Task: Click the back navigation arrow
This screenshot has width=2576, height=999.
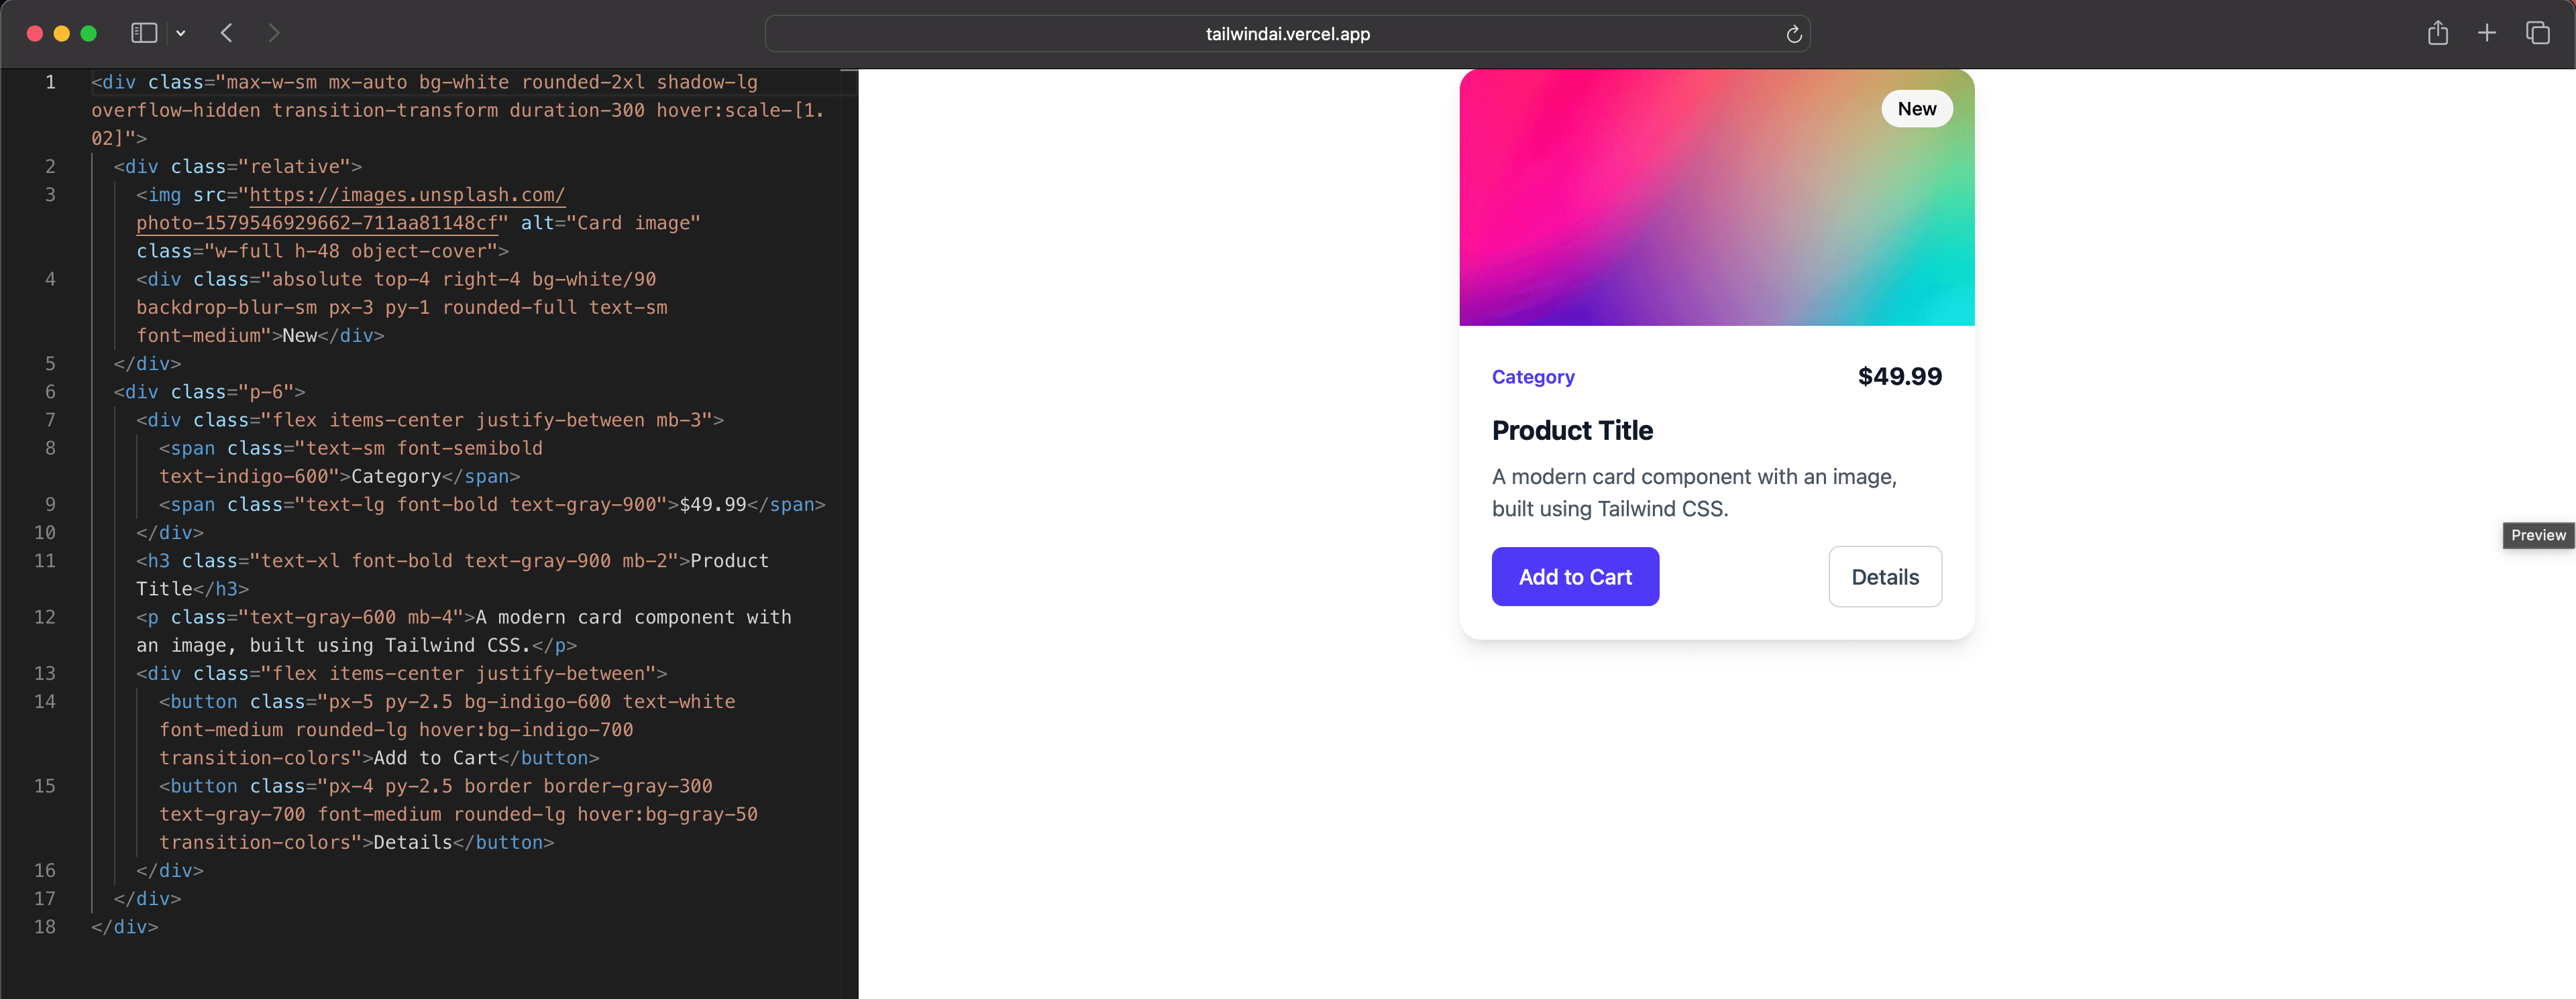Action: click(x=226, y=33)
